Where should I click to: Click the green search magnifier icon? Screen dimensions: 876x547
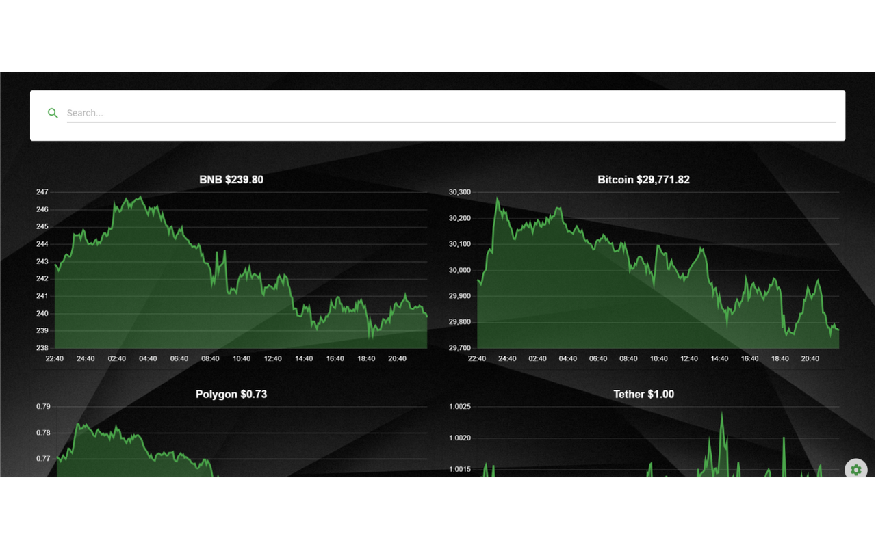(x=53, y=113)
